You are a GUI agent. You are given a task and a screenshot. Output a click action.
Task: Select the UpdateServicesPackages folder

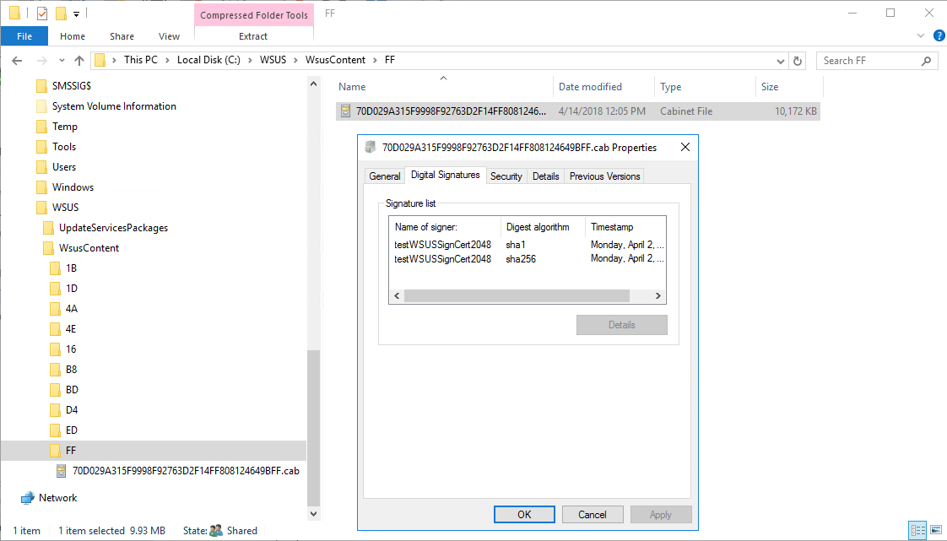pyautogui.click(x=113, y=228)
